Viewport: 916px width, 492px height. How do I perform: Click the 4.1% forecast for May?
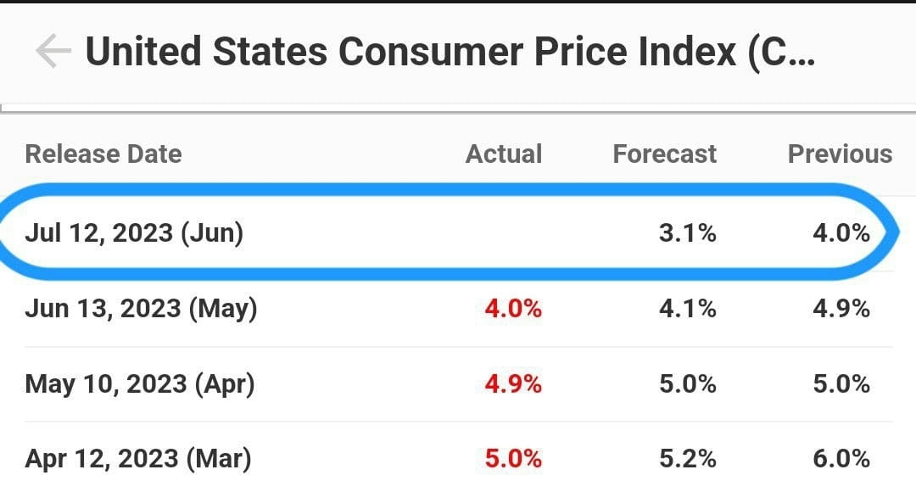(x=686, y=308)
